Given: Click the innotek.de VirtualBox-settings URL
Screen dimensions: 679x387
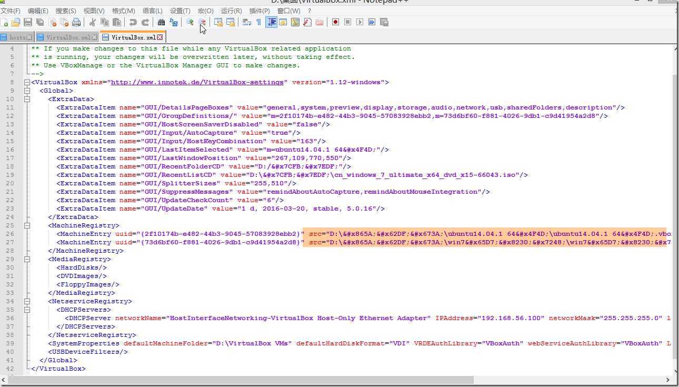Looking at the screenshot, I should coord(197,82).
